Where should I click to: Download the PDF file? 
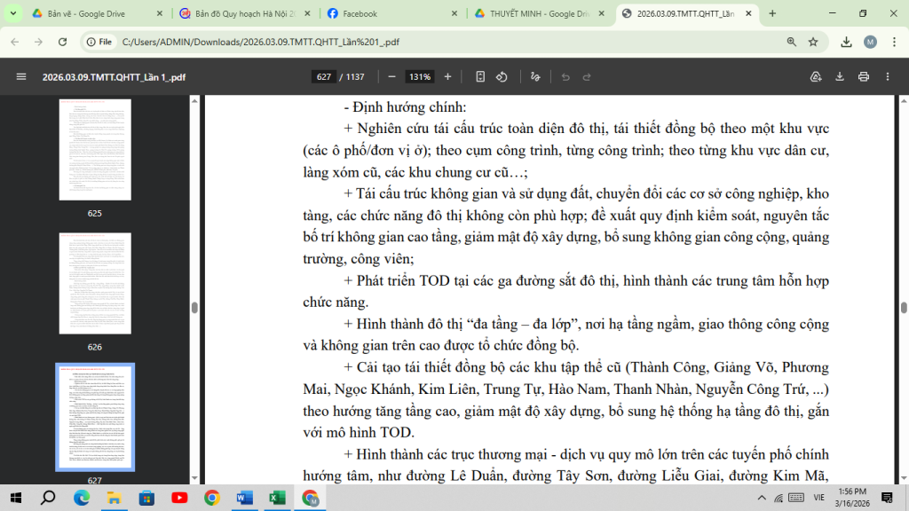click(840, 76)
